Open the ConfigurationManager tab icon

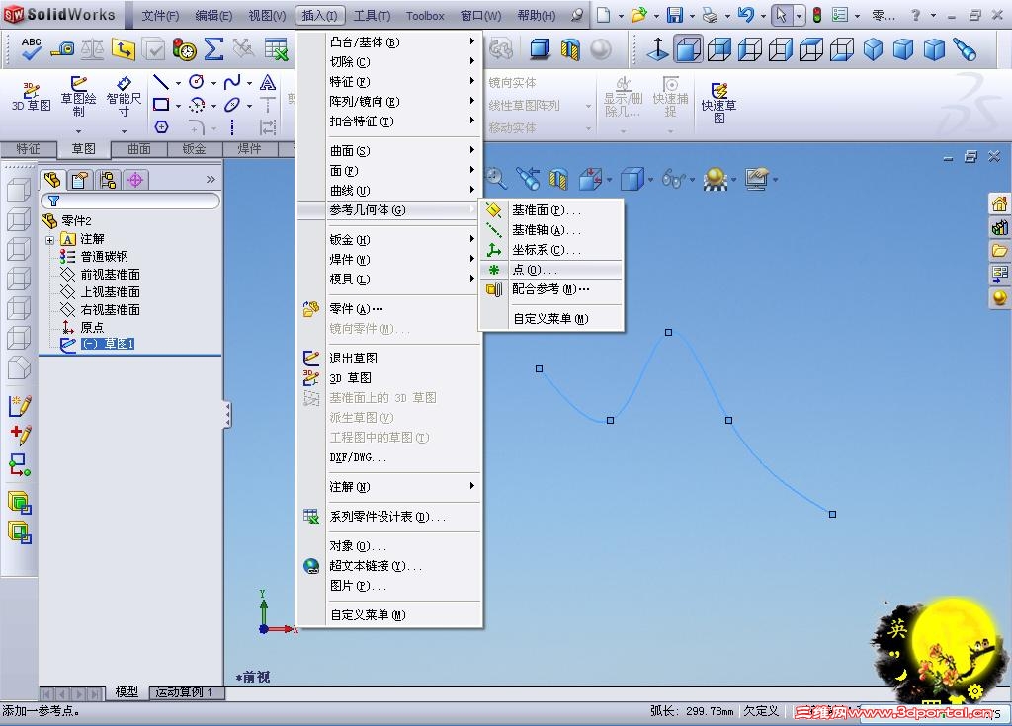pos(108,180)
